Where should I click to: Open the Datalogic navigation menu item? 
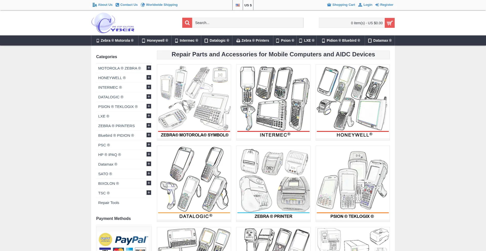tap(217, 40)
